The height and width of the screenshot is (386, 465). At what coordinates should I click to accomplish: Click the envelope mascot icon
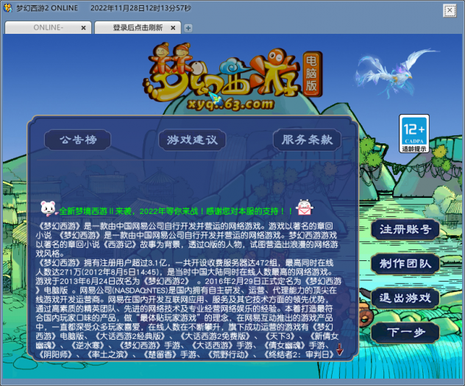(305, 207)
